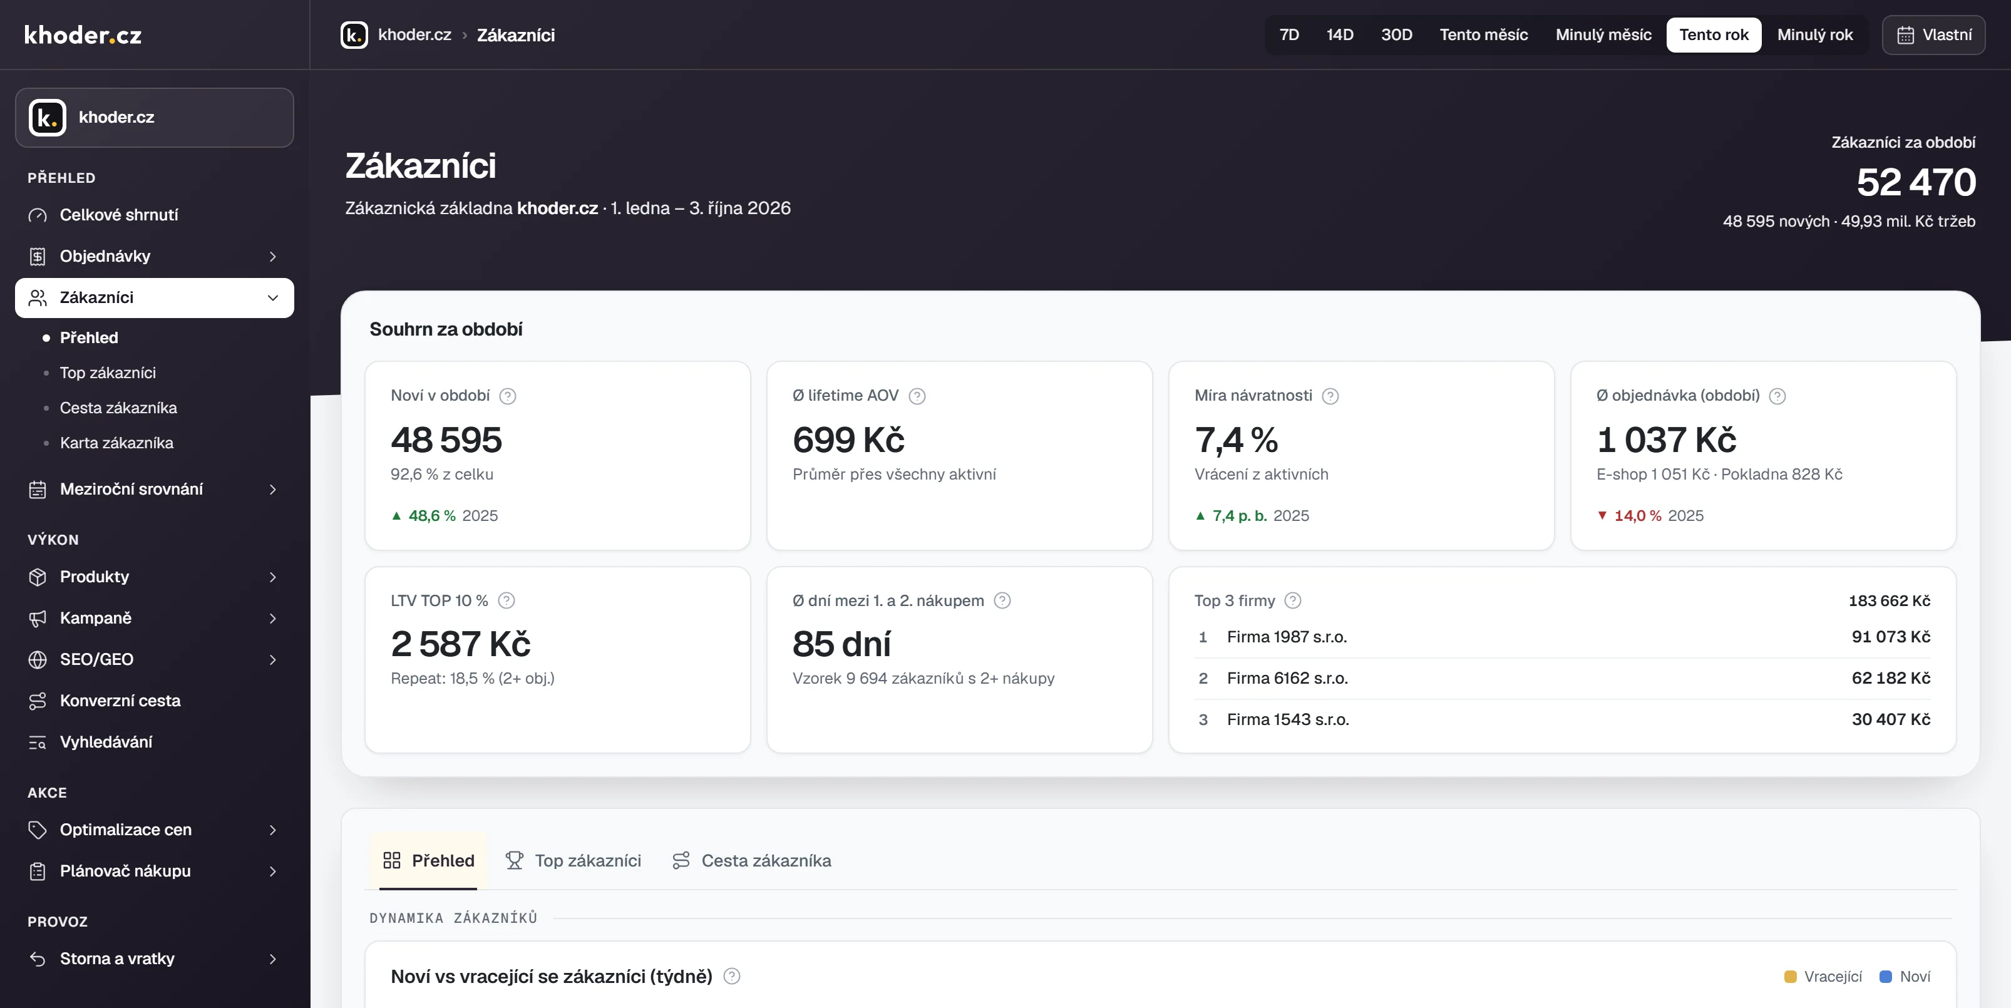Image resolution: width=2011 pixels, height=1008 pixels.
Task: Click the help icon next to Noví v období
Action: tap(507, 396)
